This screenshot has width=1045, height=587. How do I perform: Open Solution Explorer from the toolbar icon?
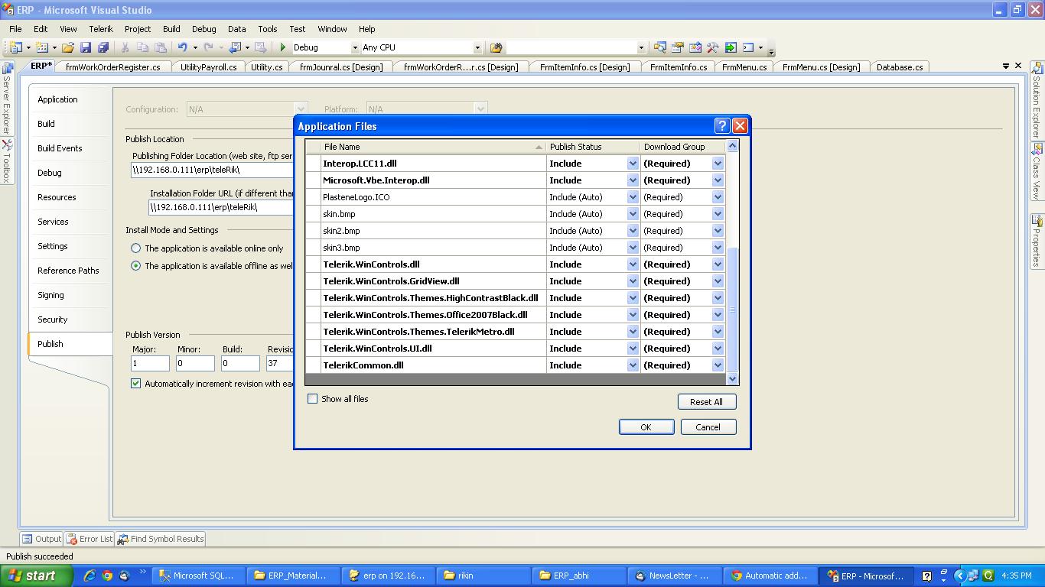660,47
